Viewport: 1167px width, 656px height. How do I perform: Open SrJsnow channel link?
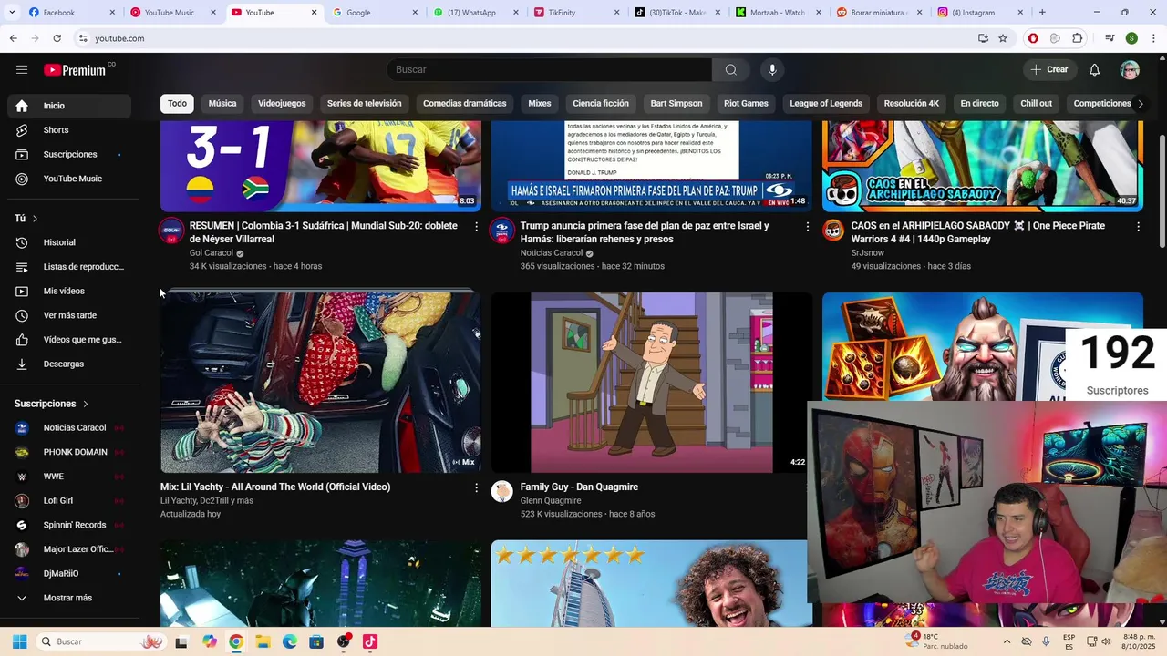(868, 253)
